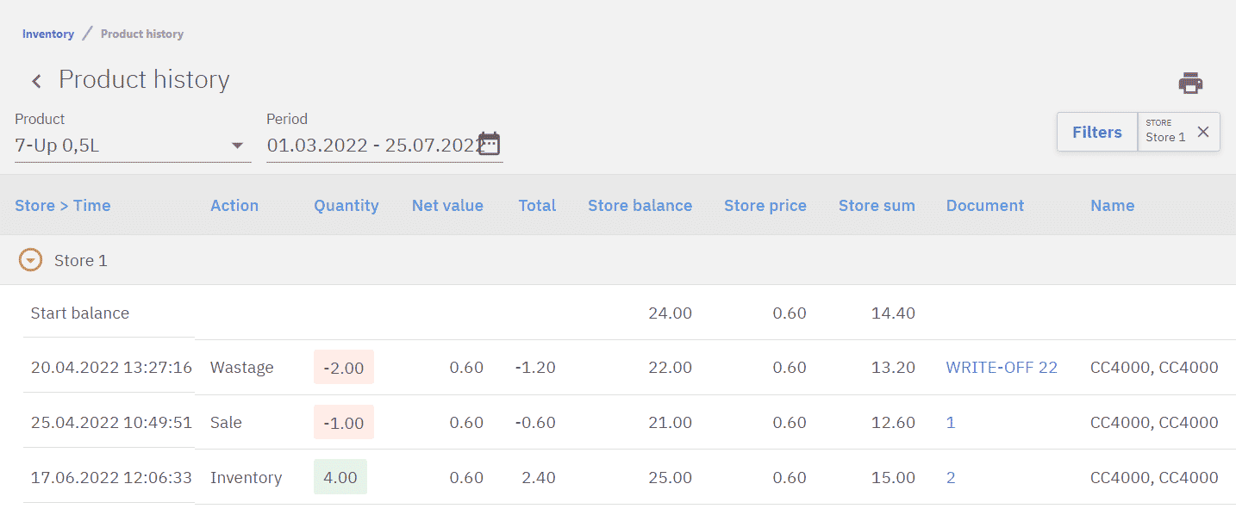Go back using the left chevron arrow

pyautogui.click(x=36, y=81)
